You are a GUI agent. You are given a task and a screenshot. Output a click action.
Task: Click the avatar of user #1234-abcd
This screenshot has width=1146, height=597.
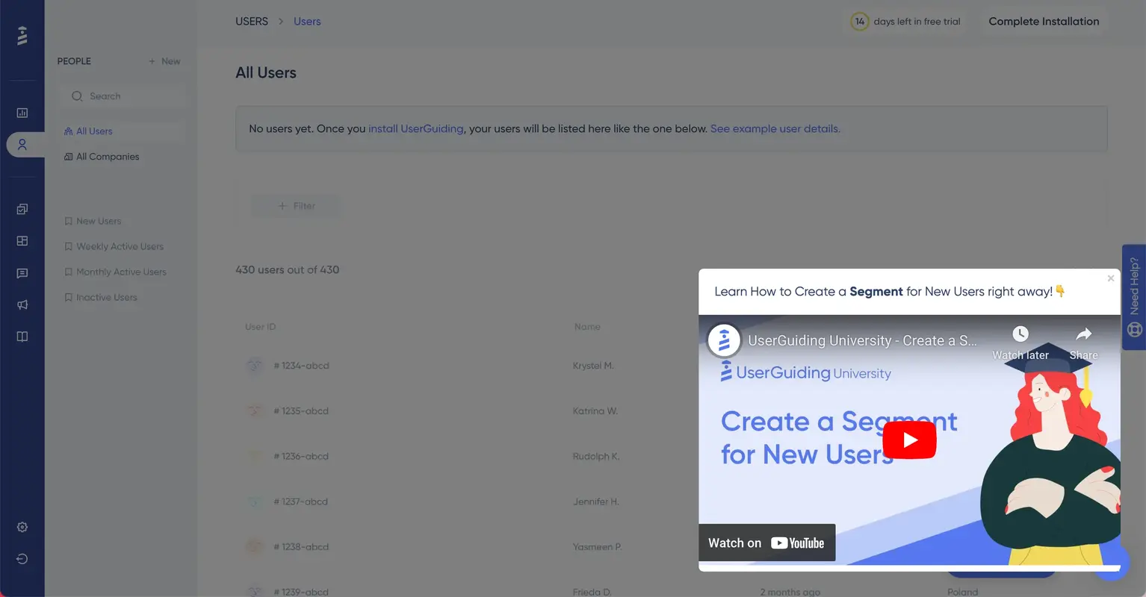[255, 366]
